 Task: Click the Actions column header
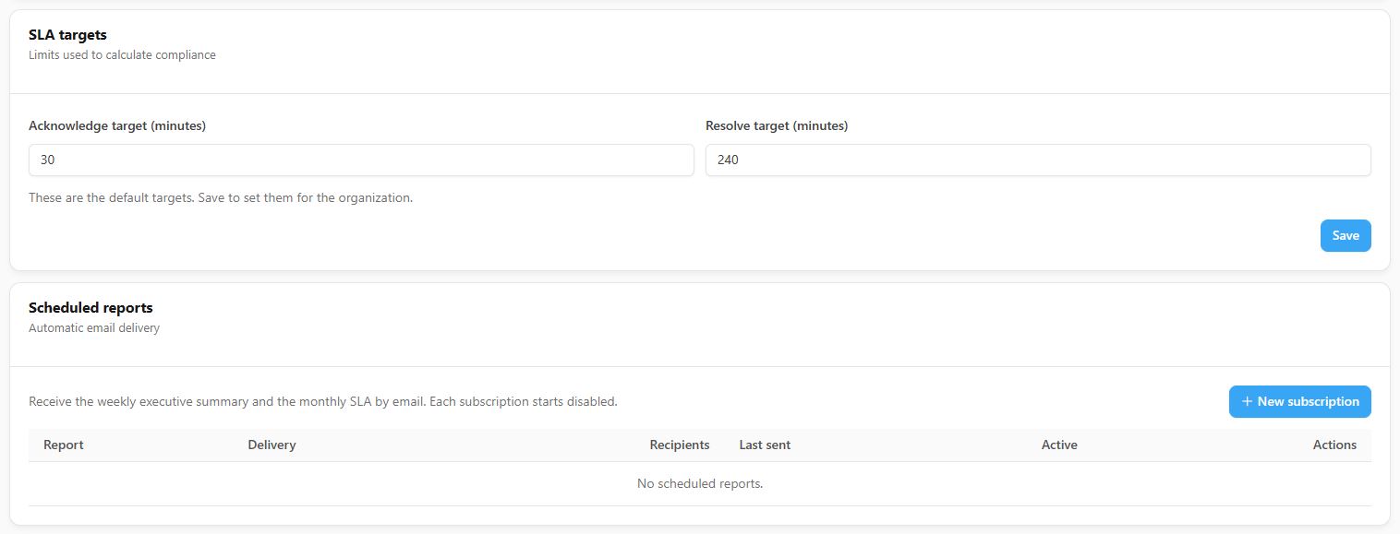1334,445
